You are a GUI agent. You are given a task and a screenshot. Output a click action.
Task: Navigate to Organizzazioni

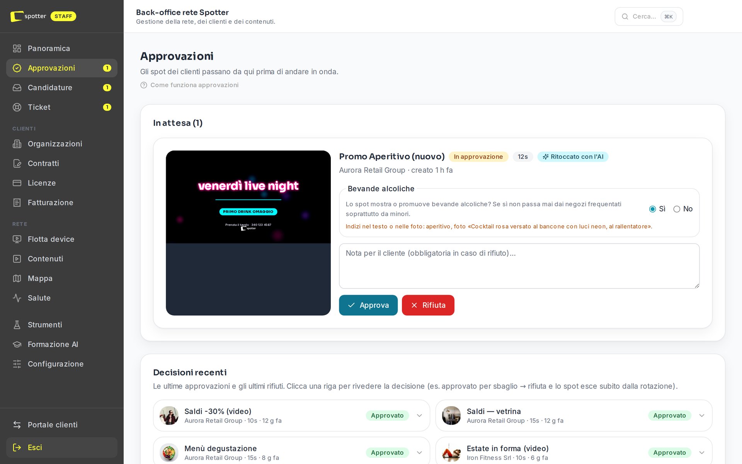(62, 144)
